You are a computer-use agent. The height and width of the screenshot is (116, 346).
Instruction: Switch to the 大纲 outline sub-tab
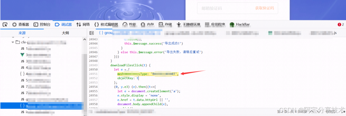pos(65,33)
